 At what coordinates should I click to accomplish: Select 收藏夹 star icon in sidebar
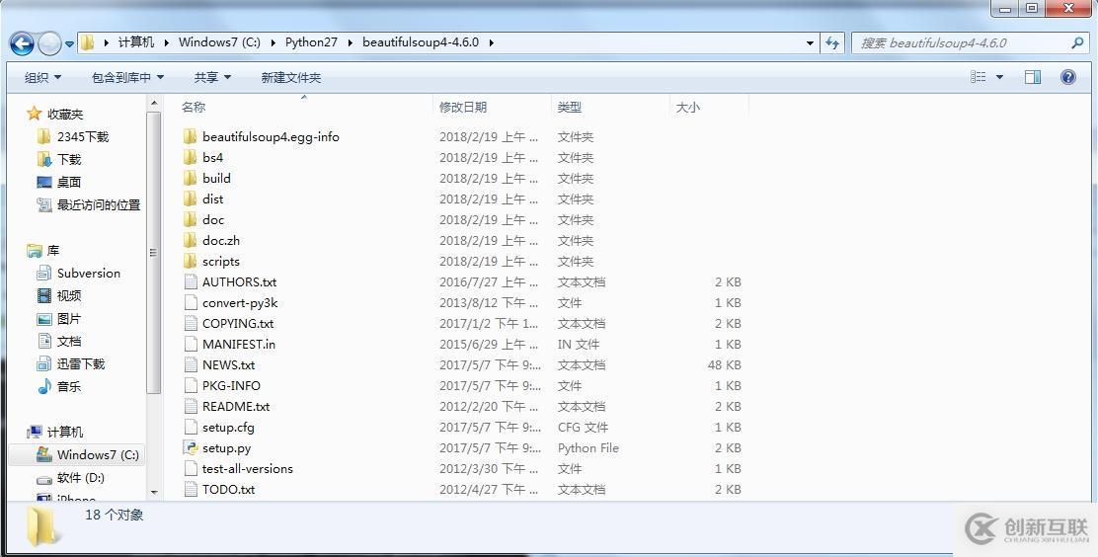[x=35, y=114]
